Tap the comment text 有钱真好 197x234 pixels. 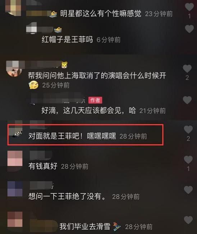(x=43, y=166)
